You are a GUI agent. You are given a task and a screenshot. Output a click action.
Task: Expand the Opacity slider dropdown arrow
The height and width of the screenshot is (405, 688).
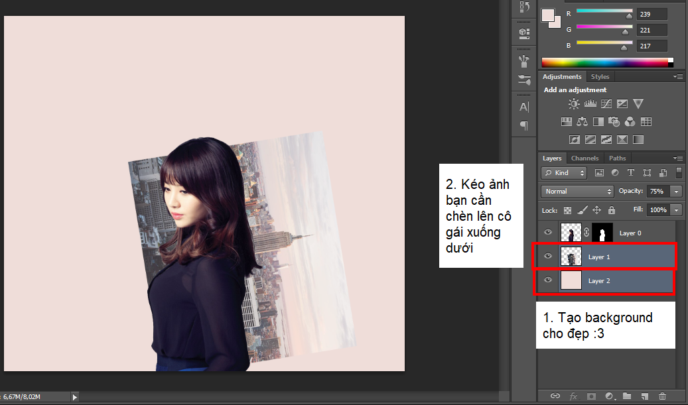[676, 191]
